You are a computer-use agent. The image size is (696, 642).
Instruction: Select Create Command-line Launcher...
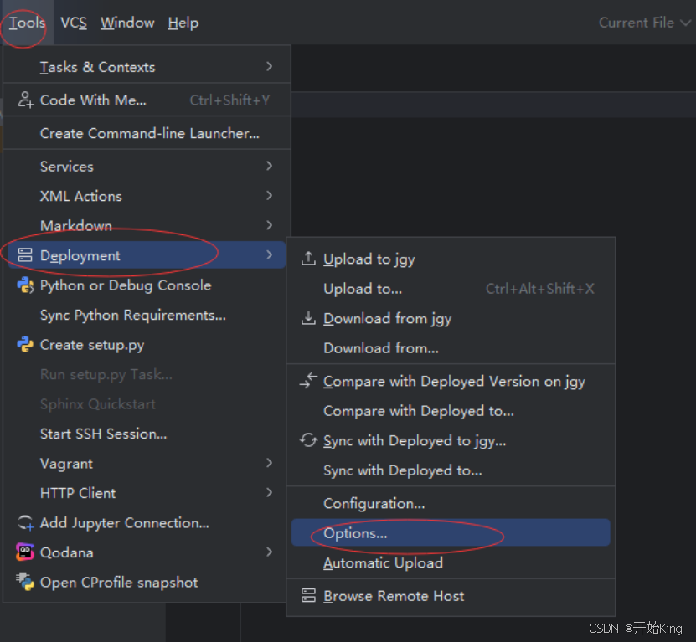(x=147, y=134)
